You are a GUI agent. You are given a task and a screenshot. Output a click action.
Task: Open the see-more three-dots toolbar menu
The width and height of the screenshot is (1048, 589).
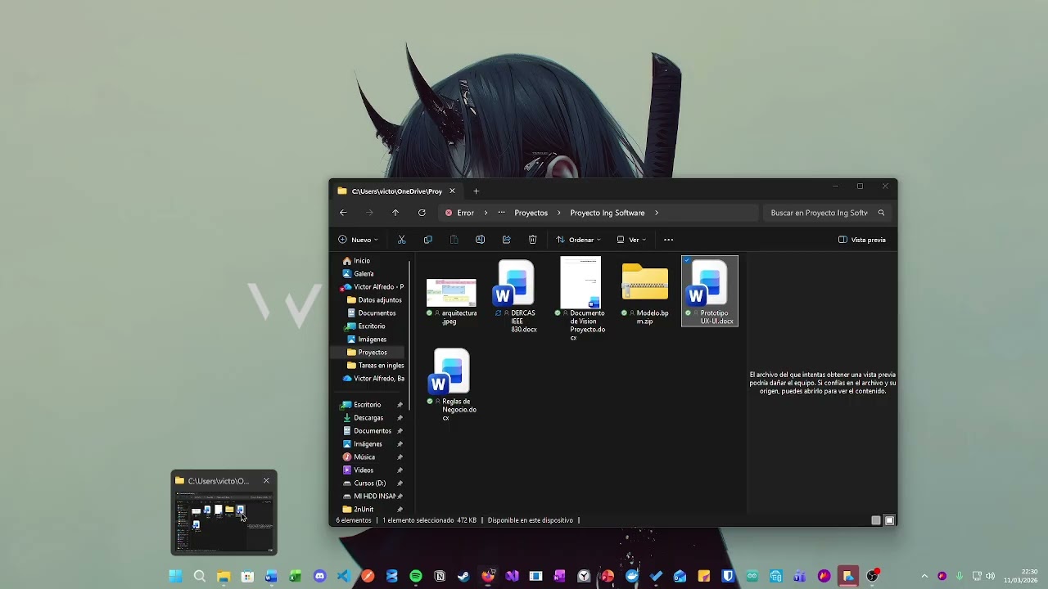pos(668,240)
